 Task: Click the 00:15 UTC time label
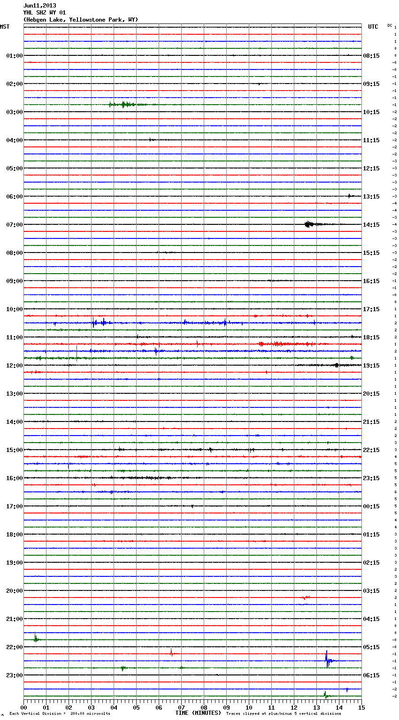point(371,506)
